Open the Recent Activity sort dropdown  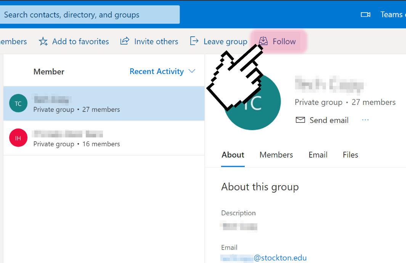click(x=162, y=71)
